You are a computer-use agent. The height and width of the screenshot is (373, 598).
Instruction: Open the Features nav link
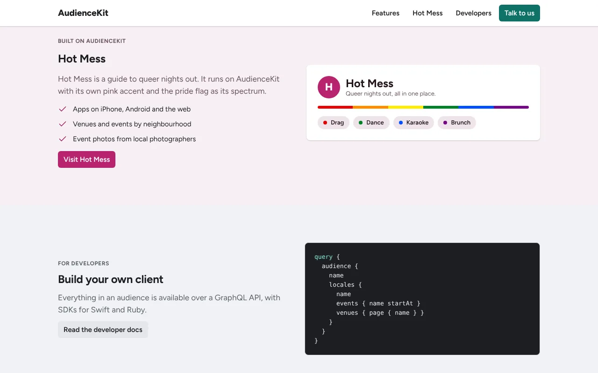click(385, 13)
